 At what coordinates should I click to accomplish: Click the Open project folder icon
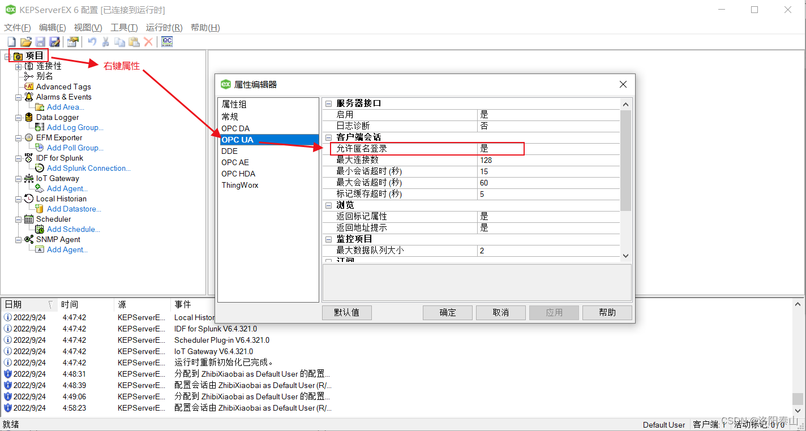click(x=25, y=41)
